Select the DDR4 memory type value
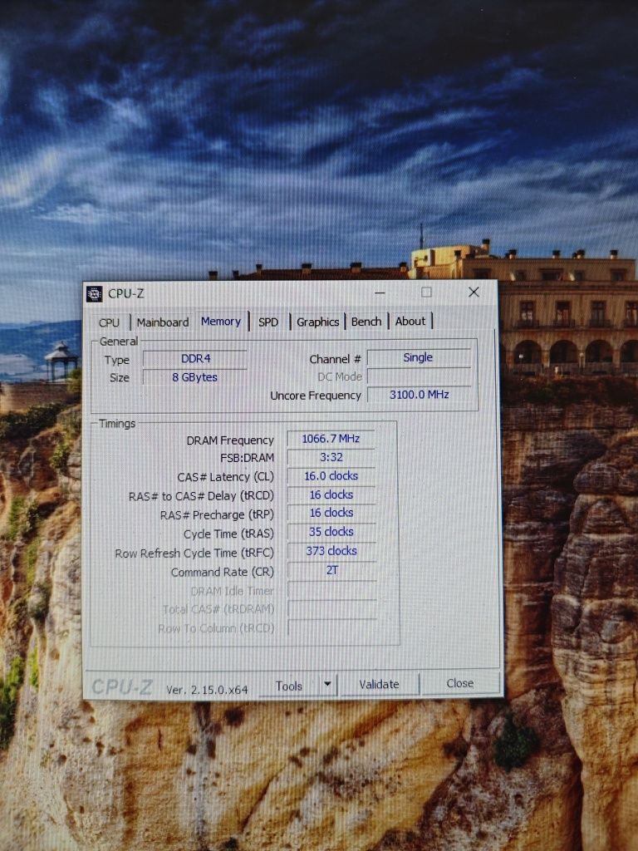638x851 pixels. click(195, 359)
